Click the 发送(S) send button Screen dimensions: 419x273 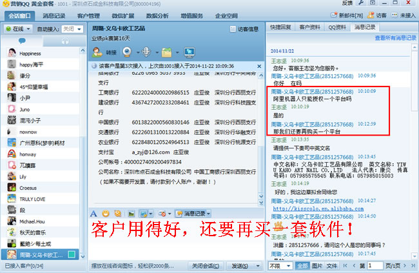(x=240, y=266)
